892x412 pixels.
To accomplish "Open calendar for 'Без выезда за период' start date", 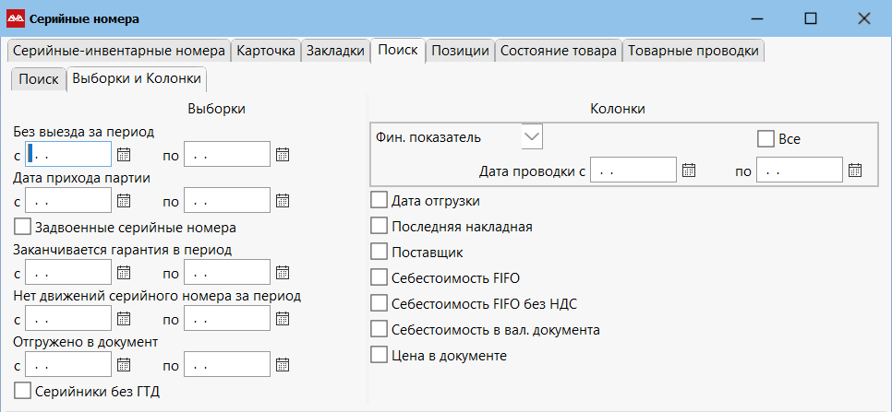I will point(125,155).
